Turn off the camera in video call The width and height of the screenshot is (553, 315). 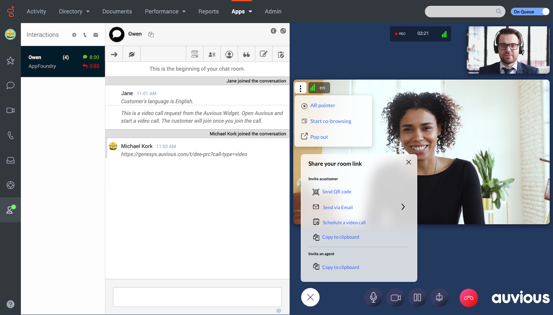tap(396, 298)
